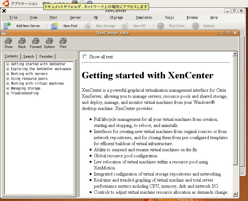248x201 pixels.
Task: Click the Shut Down label
Action: (x=177, y=26)
